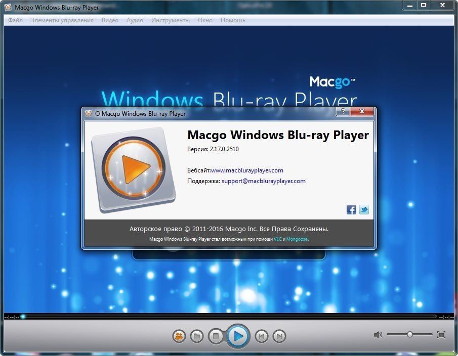Open the VLC credit link
This screenshot has height=356, width=458.
[x=277, y=239]
